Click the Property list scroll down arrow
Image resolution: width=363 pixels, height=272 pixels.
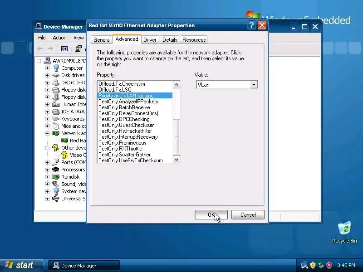tap(177, 160)
